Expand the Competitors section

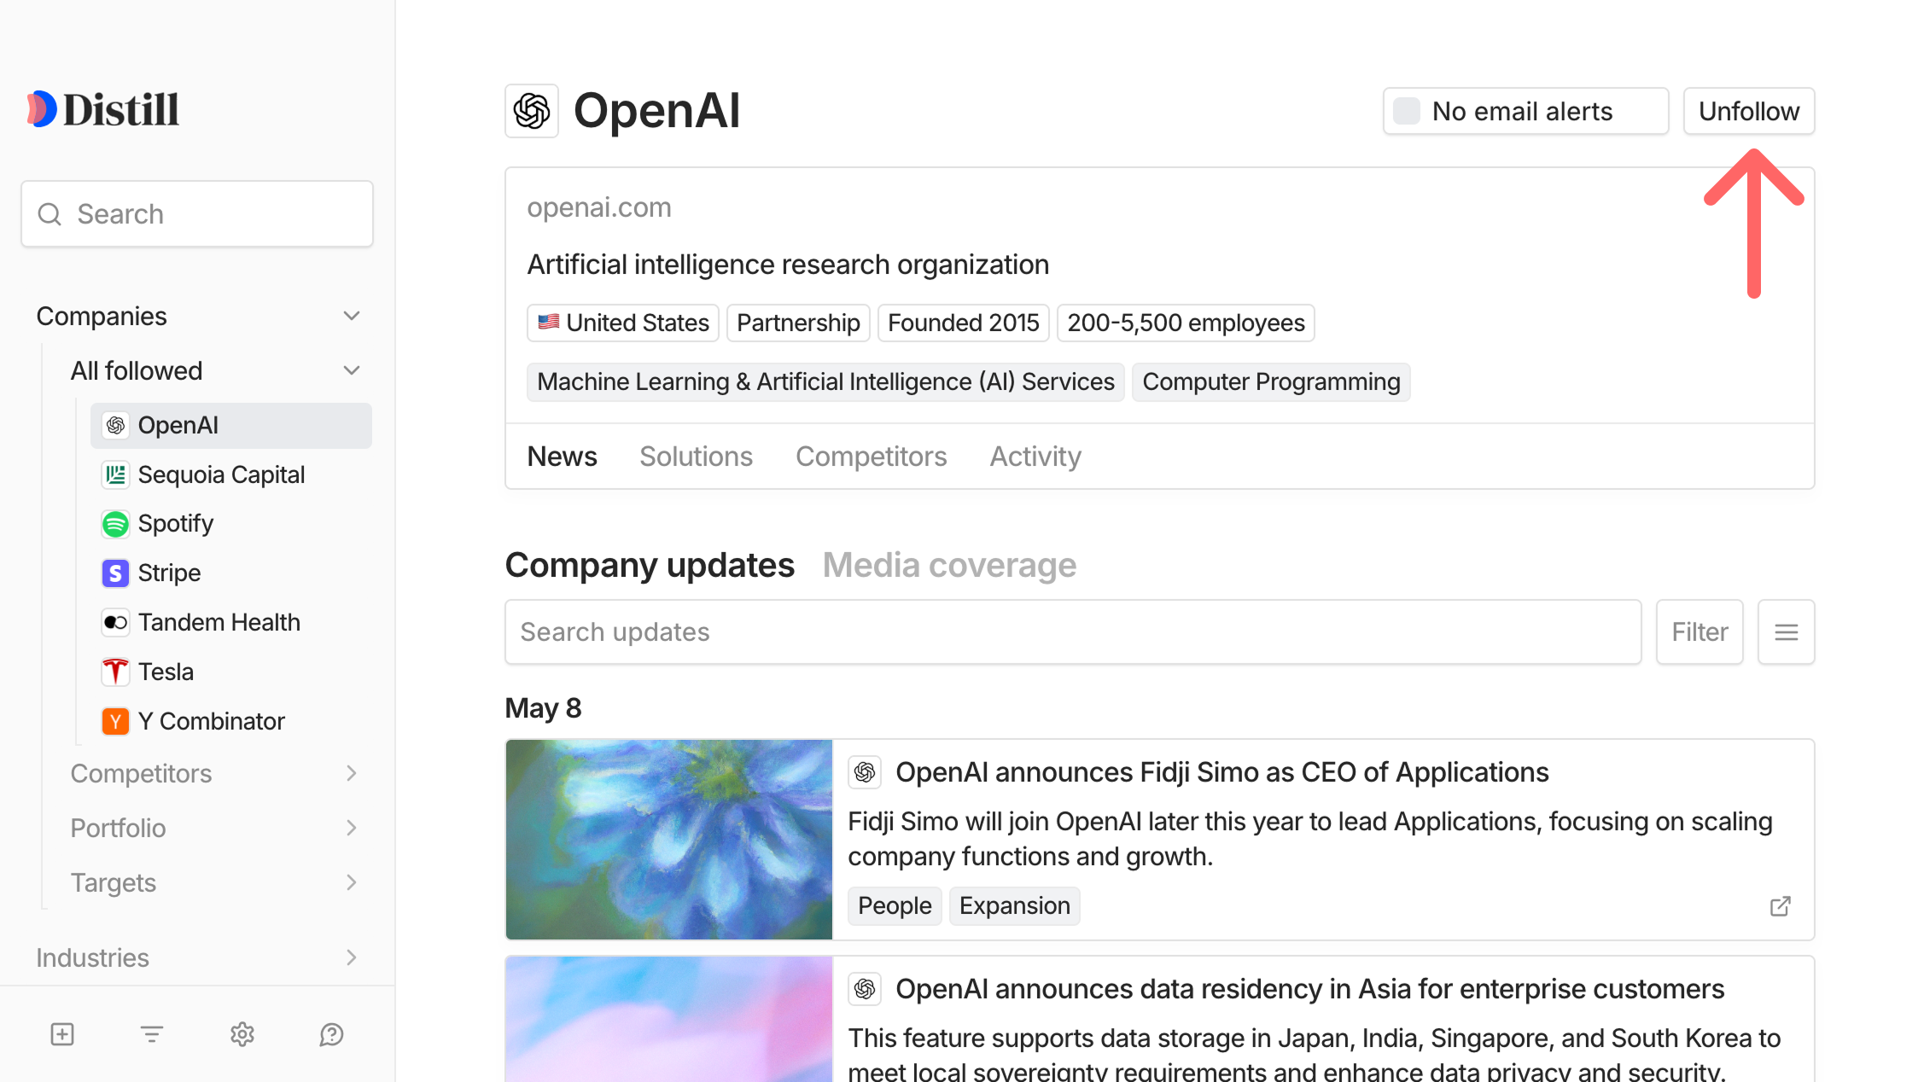352,773
